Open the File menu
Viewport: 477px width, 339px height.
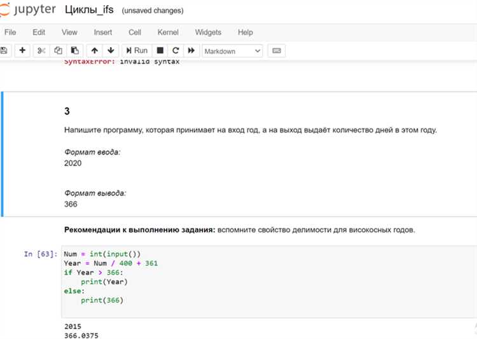tap(10, 32)
